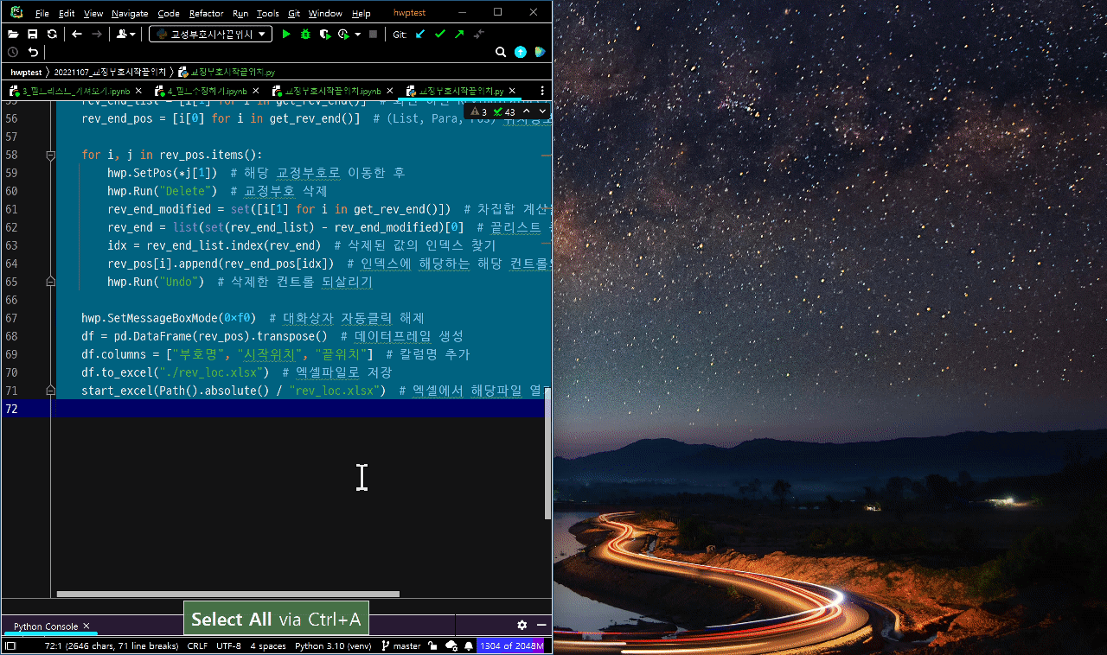The image size is (1107, 655).
Task: Click the editor horizontal scrollbar
Action: click(x=228, y=594)
